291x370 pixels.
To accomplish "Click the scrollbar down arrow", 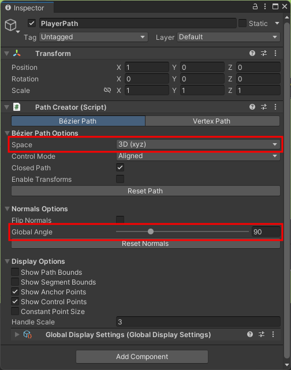I will coord(287,365).
